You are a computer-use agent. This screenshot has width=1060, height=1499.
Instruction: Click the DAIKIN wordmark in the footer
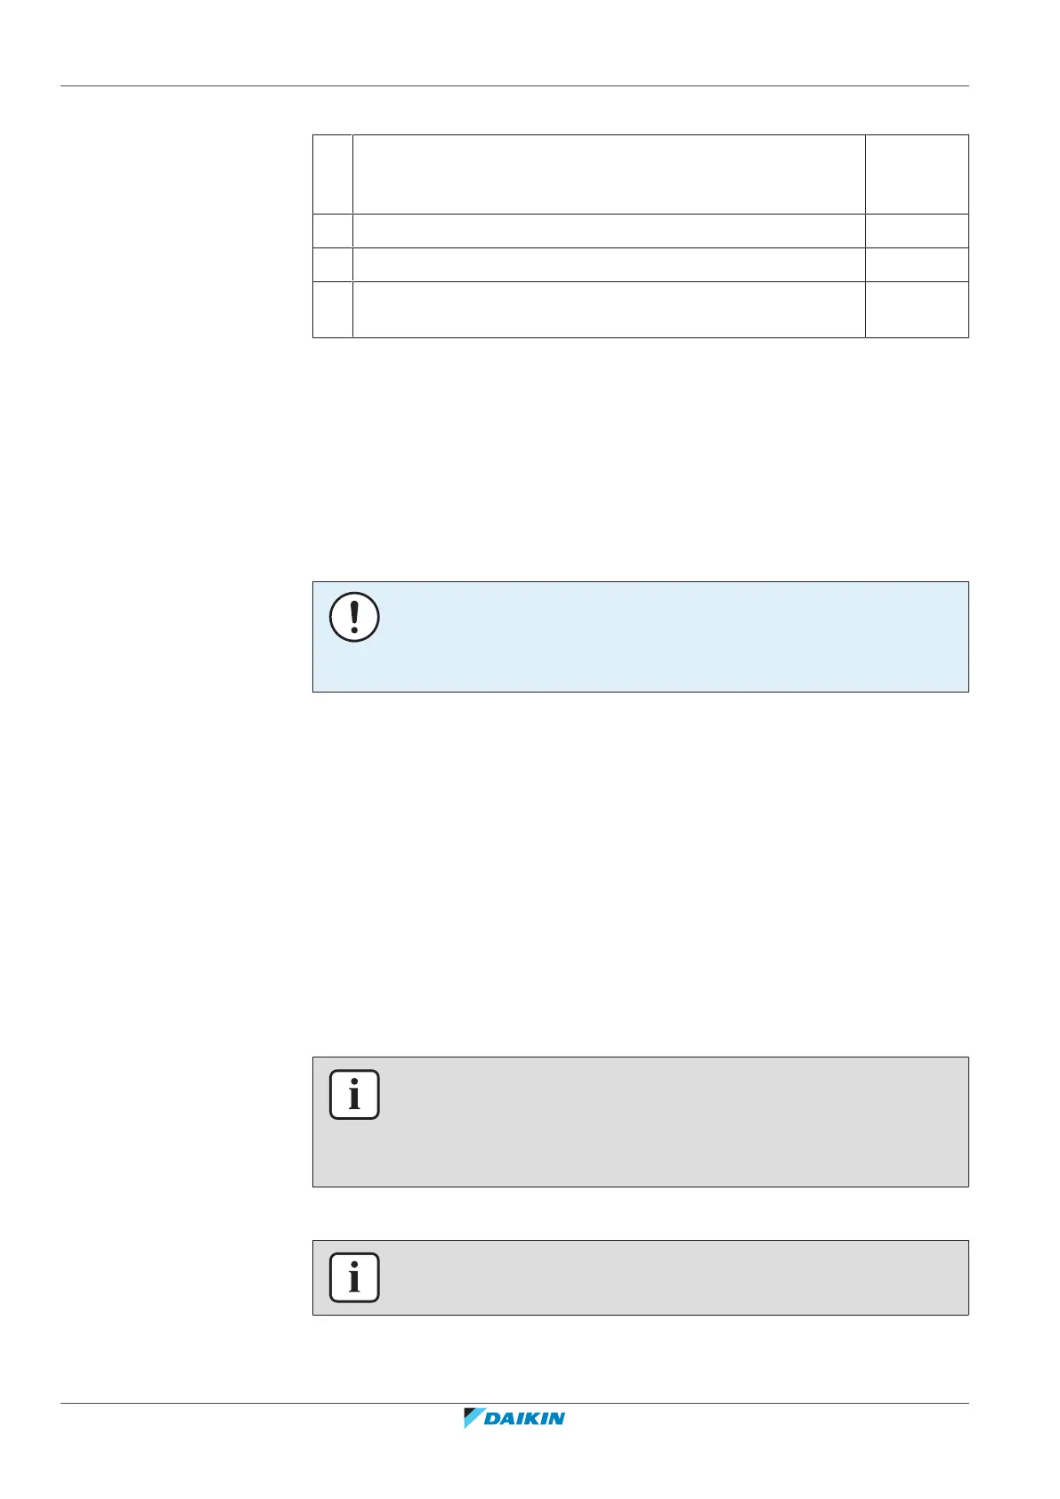click(525, 1419)
